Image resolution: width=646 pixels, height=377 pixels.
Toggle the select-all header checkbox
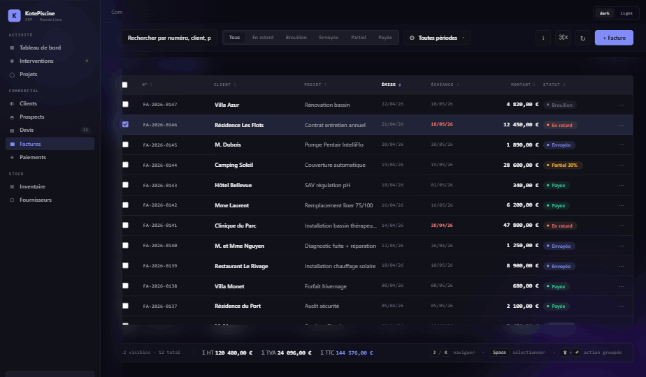tap(125, 84)
